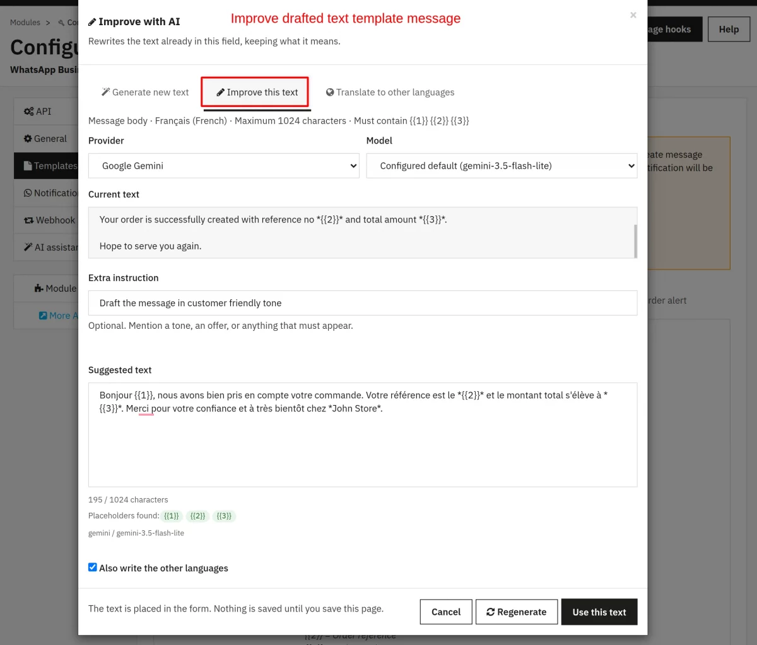
Task: Open the Provider dropdown showing Google Gemini
Action: coord(224,166)
